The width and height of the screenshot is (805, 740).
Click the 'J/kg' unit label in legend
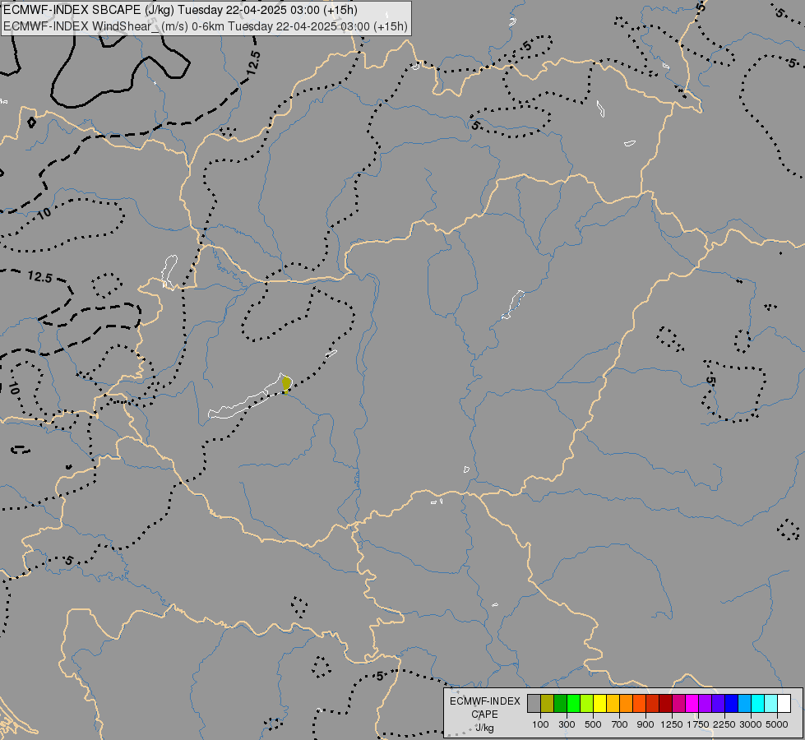tap(484, 728)
